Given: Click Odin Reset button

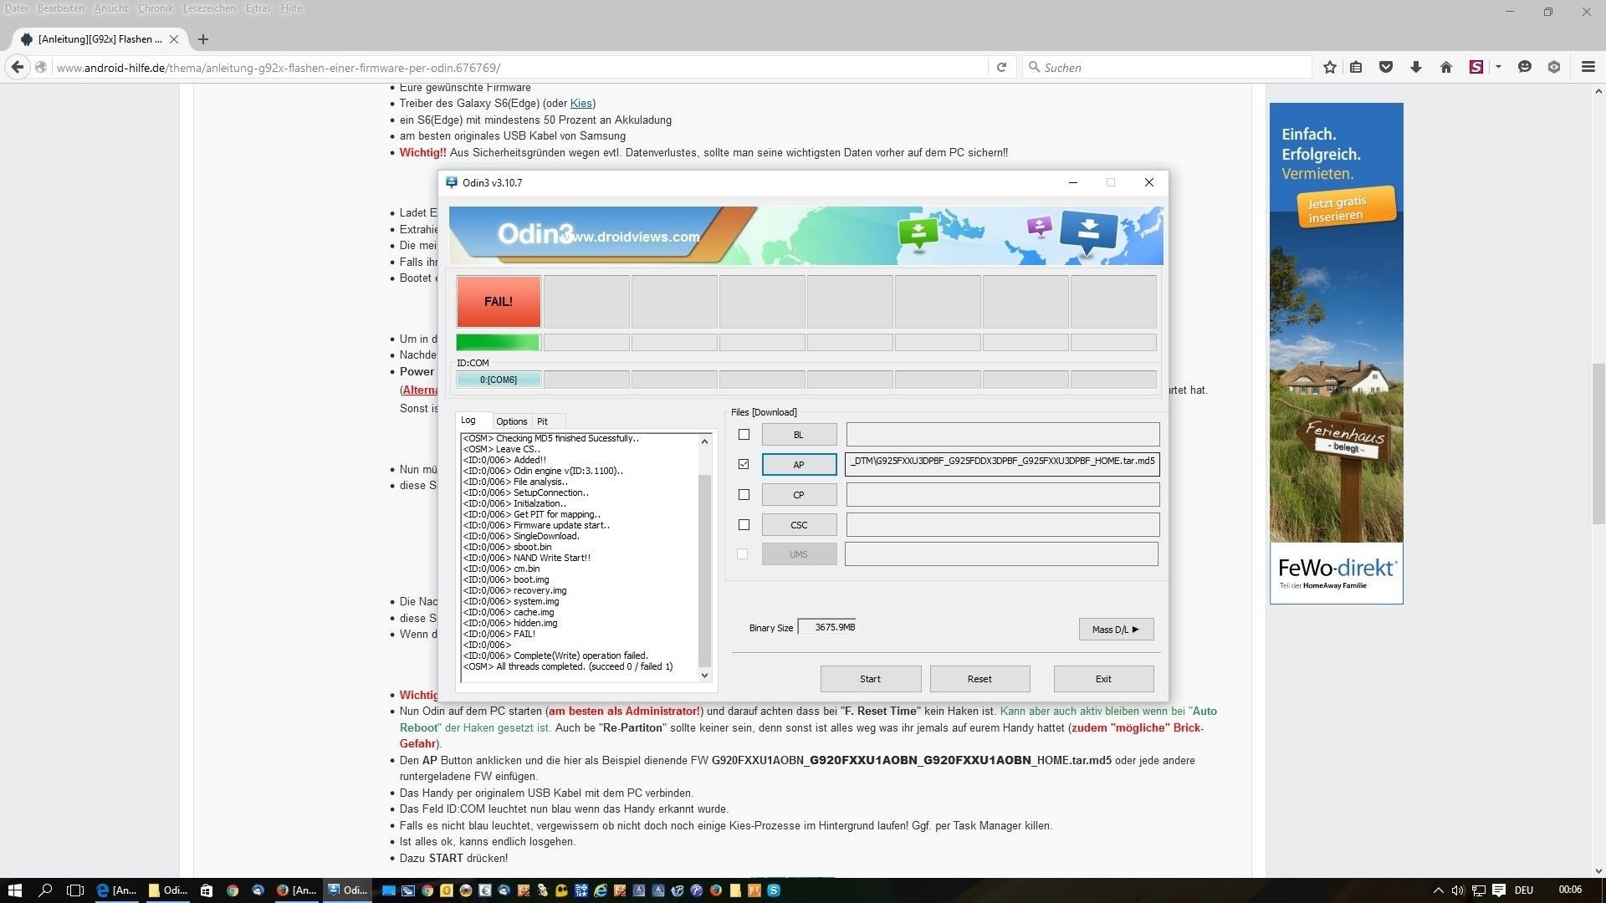Looking at the screenshot, I should 979,679.
